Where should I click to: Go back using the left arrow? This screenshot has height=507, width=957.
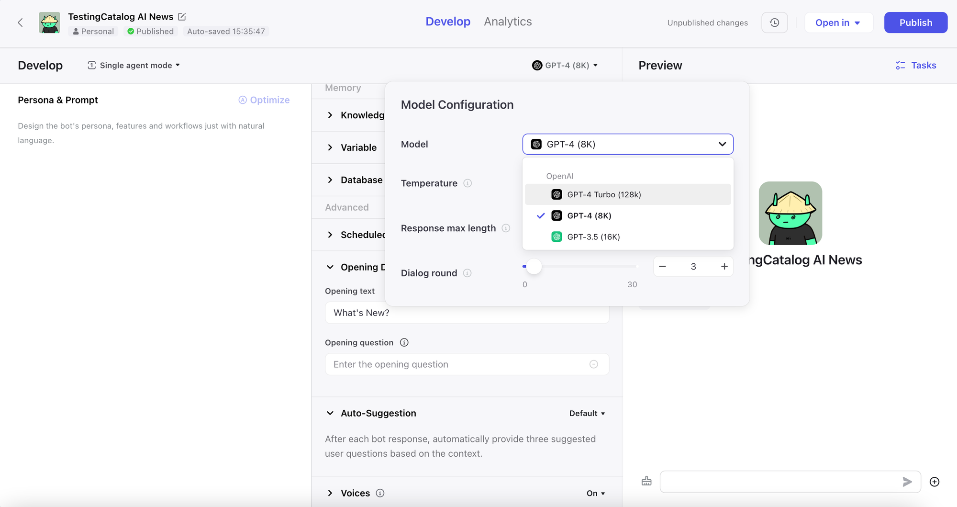20,23
